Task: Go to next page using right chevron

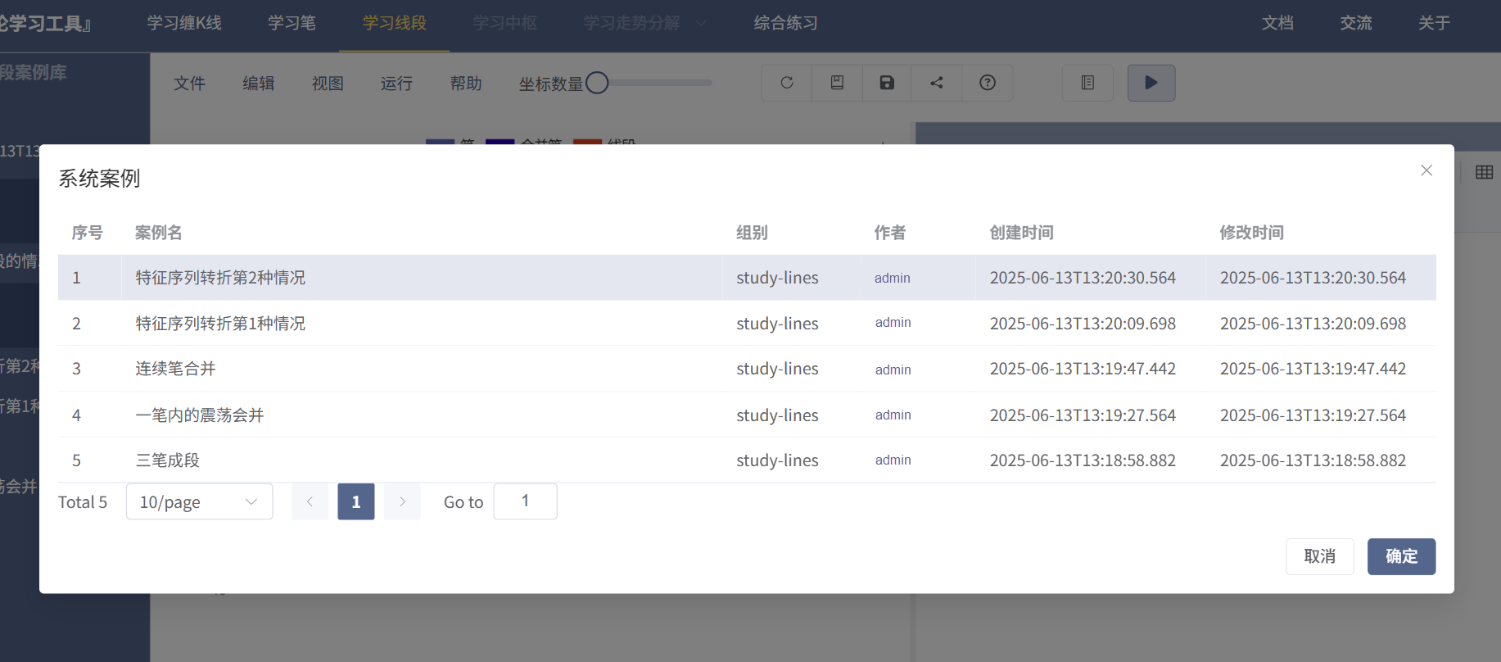Action: pos(402,501)
